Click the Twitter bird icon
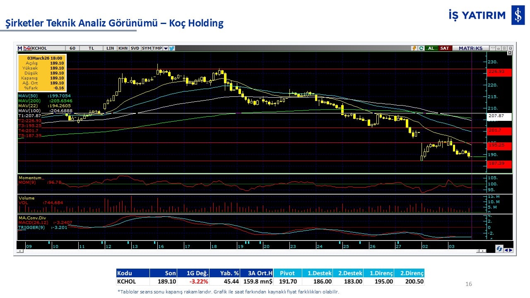Image resolution: width=530 pixels, height=298 pixels. (172, 48)
